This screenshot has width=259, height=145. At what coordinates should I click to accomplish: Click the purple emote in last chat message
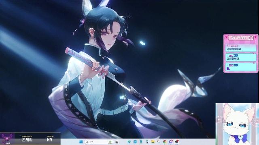(228, 68)
